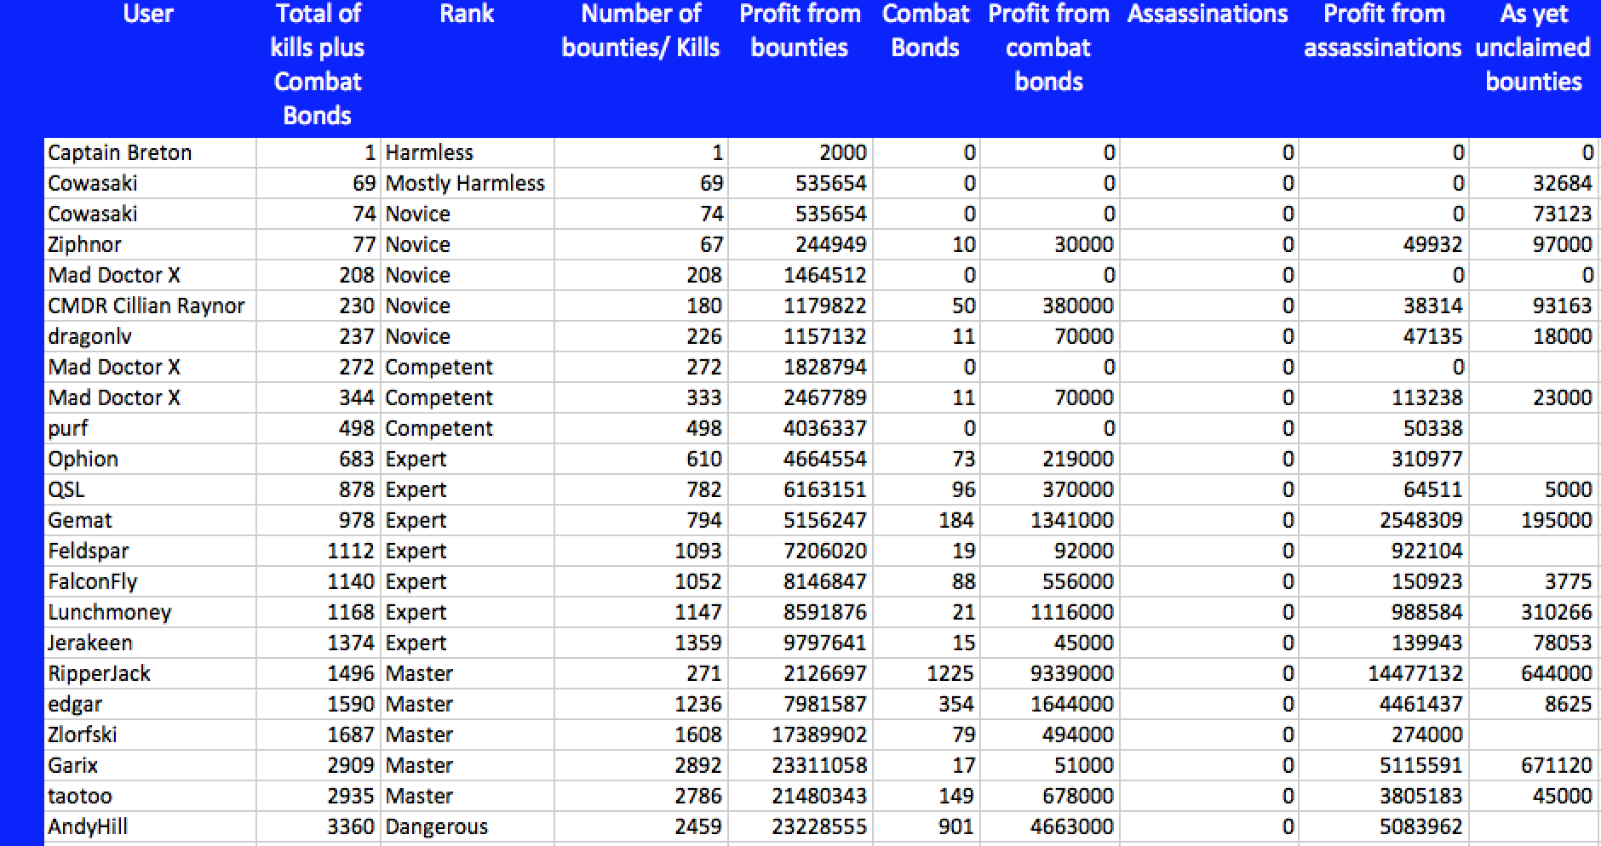Select the 'Gemat' user cell
This screenshot has height=846, width=1601.
point(150,520)
